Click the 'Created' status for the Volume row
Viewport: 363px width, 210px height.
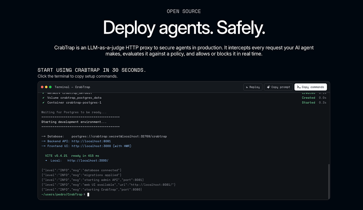[308, 98]
